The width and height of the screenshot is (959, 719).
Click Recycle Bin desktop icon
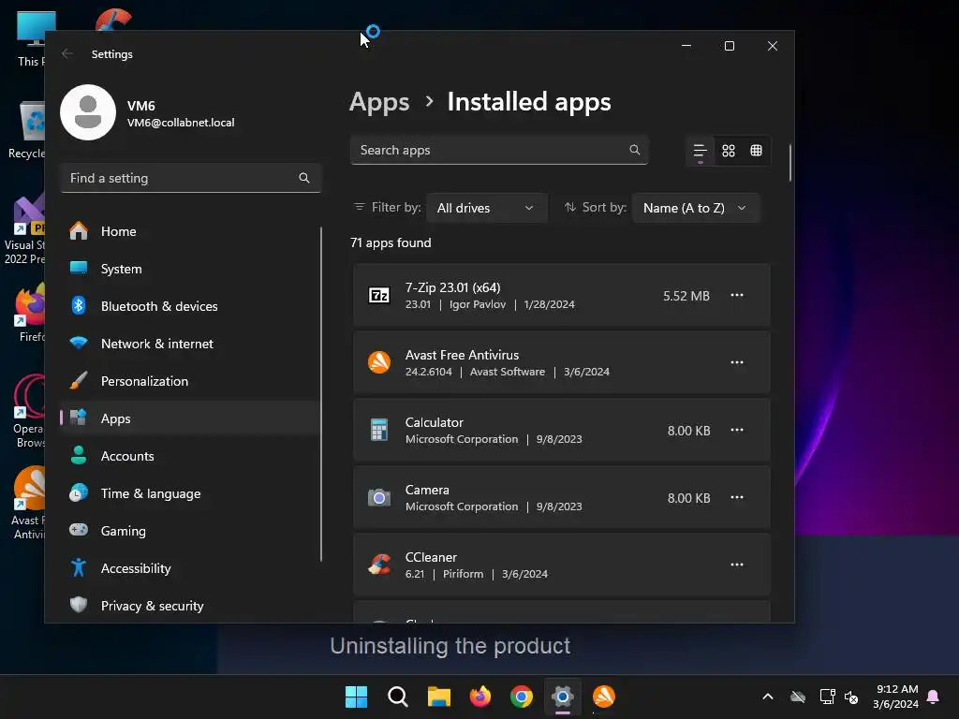tap(29, 130)
